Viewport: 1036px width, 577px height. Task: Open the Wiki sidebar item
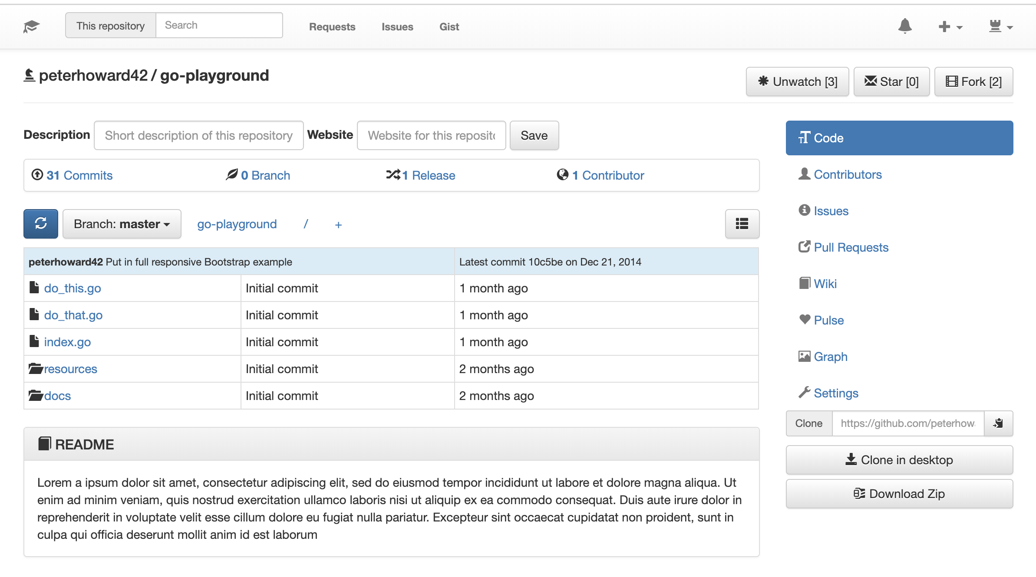pyautogui.click(x=825, y=284)
